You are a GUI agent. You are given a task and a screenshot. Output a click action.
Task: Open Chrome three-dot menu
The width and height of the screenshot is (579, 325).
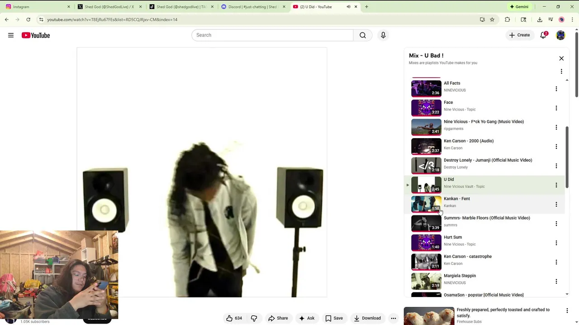click(572, 19)
